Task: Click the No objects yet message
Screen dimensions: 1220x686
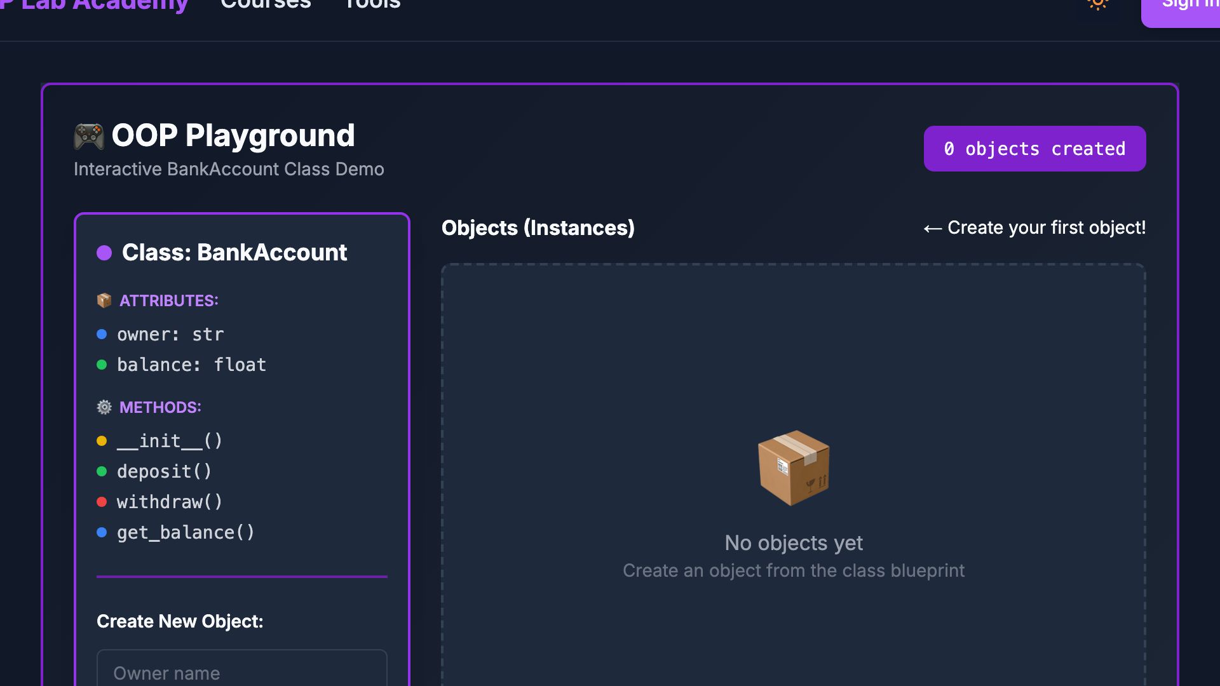Action: point(794,543)
